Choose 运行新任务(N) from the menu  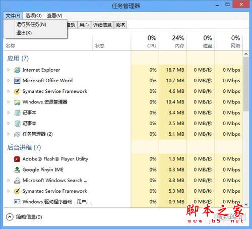31,25
